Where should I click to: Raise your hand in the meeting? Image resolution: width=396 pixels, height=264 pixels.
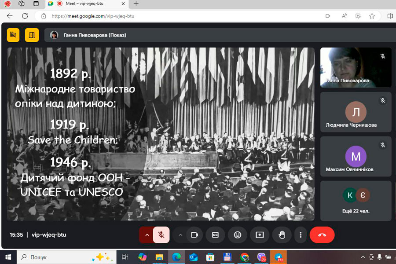coord(282,235)
